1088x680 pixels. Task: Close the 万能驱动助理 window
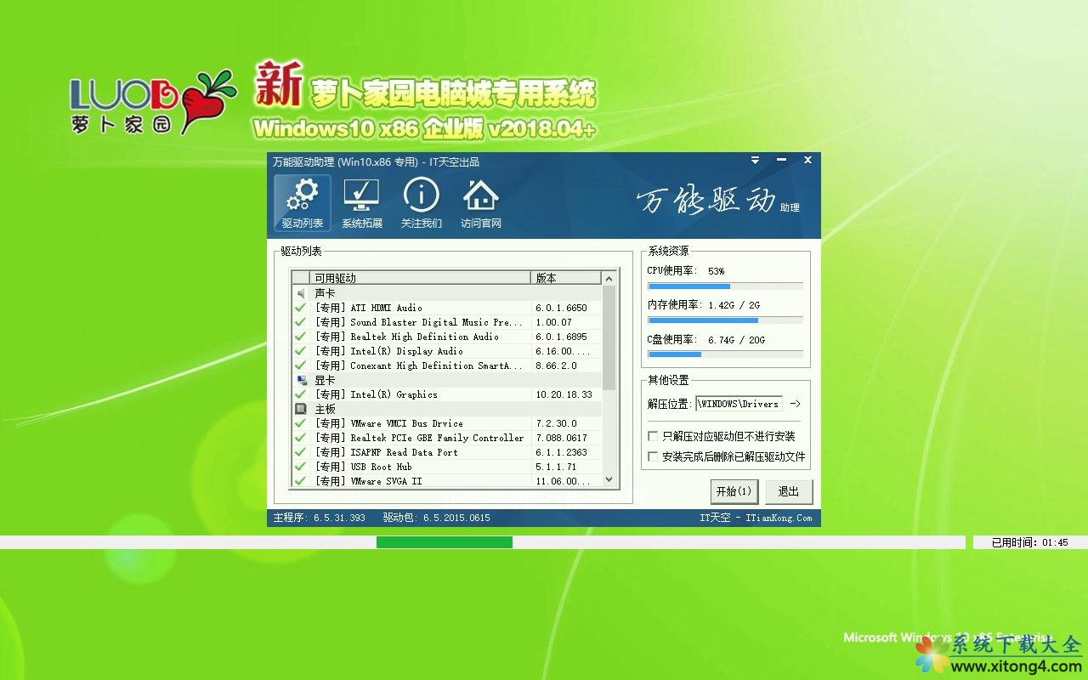coord(807,160)
